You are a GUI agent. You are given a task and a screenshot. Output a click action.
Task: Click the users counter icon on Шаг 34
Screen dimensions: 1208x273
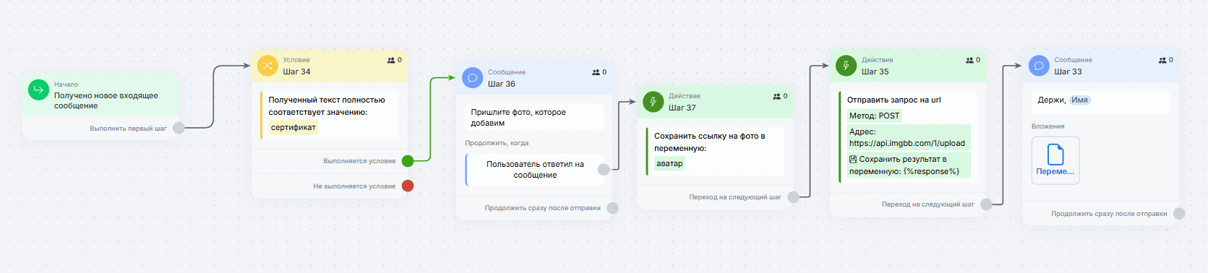click(x=391, y=60)
